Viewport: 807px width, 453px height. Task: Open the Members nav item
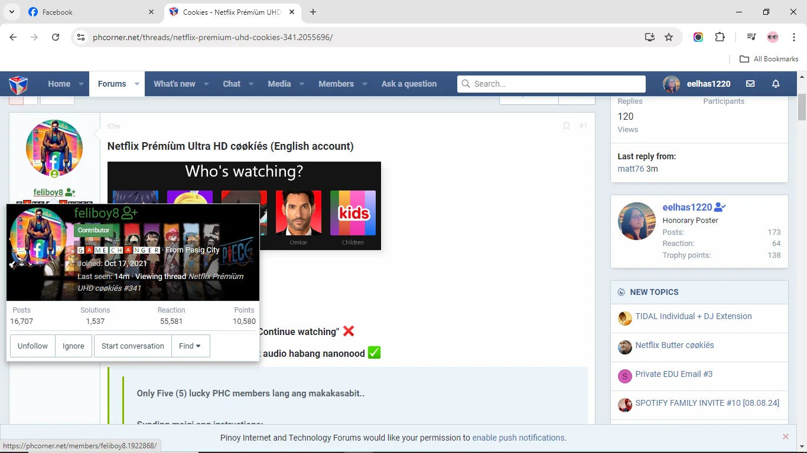[336, 84]
